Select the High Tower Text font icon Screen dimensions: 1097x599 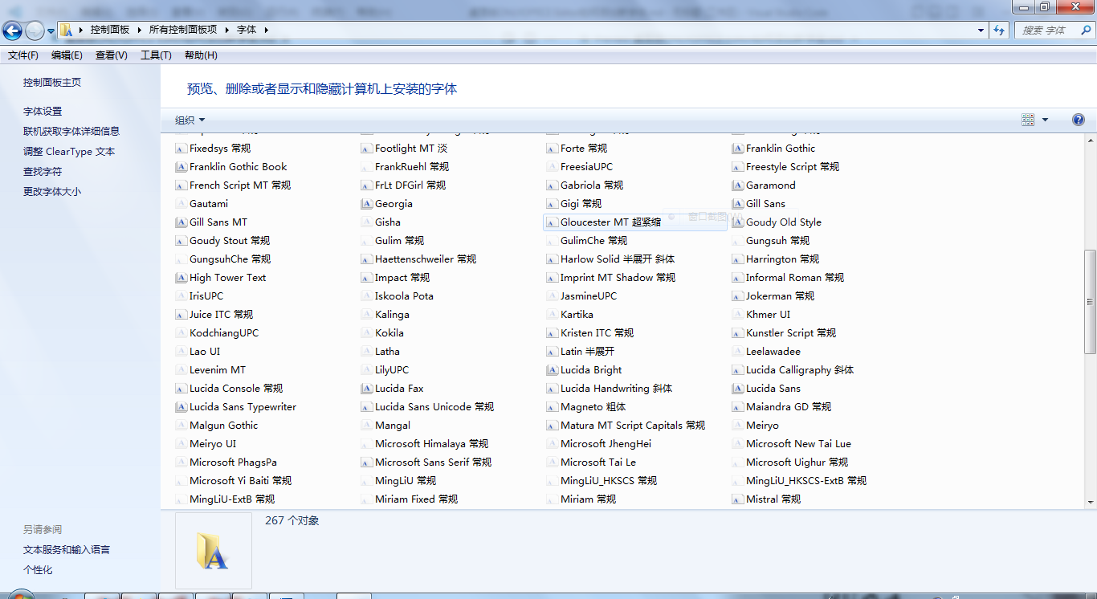(x=181, y=277)
